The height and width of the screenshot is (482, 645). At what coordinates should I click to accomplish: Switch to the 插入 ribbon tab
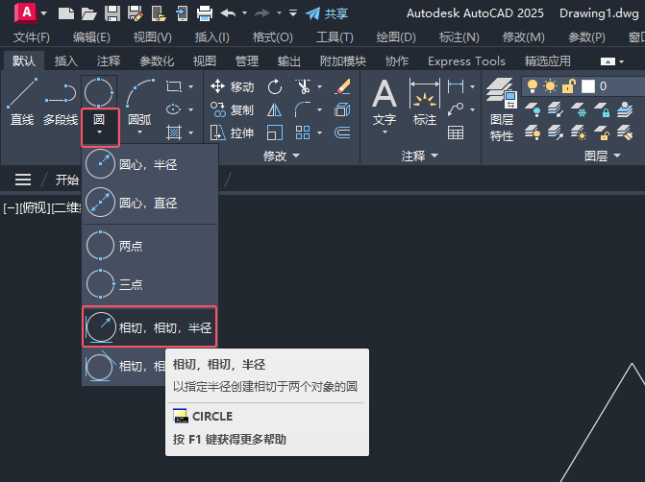(x=65, y=61)
